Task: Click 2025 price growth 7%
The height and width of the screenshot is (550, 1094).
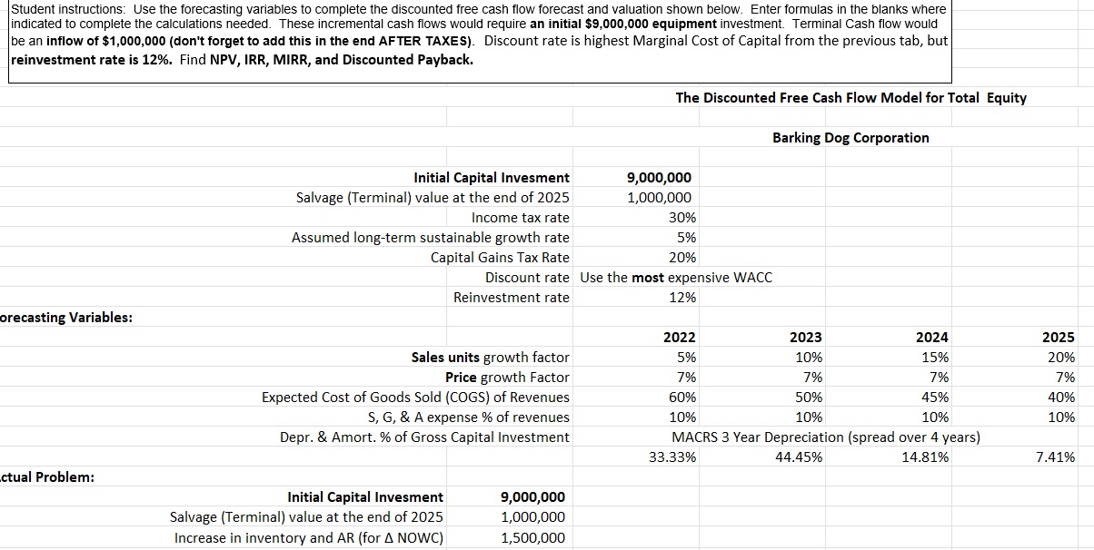Action: [1064, 377]
